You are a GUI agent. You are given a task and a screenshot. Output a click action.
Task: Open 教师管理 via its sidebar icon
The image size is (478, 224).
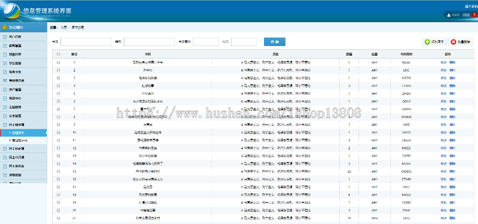5,46
